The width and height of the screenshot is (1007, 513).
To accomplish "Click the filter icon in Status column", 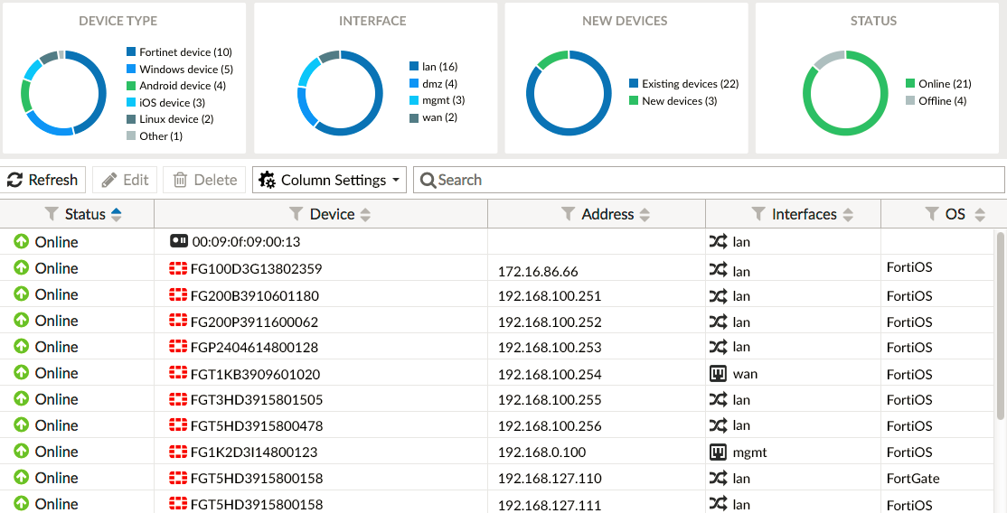I will pyautogui.click(x=52, y=214).
